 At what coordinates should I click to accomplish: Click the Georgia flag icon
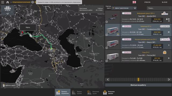coord(134,2)
